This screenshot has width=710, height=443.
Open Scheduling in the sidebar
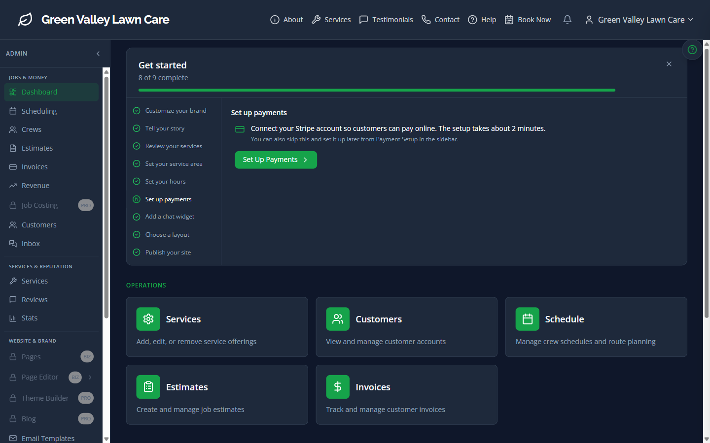click(x=39, y=111)
